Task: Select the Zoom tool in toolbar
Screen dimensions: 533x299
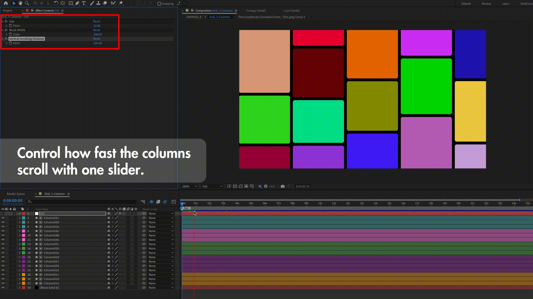Action: click(27, 3)
